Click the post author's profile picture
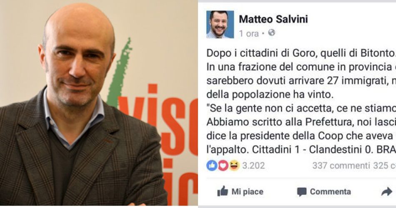The width and height of the screenshot is (396, 208). [x=220, y=25]
